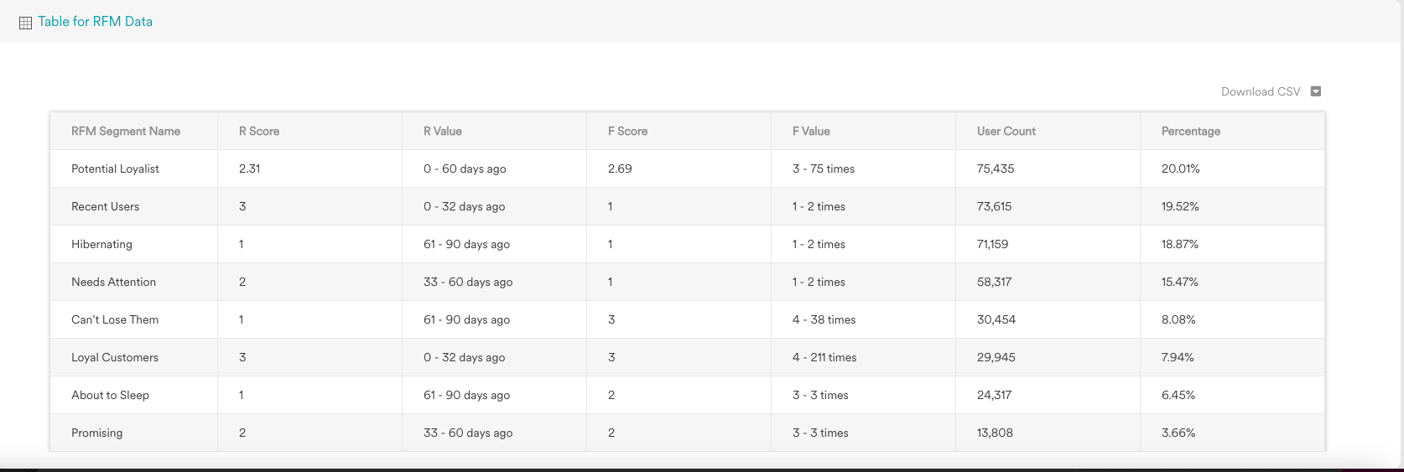Image resolution: width=1404 pixels, height=472 pixels.
Task: Select the Loyal Customers segment name
Action: point(115,358)
